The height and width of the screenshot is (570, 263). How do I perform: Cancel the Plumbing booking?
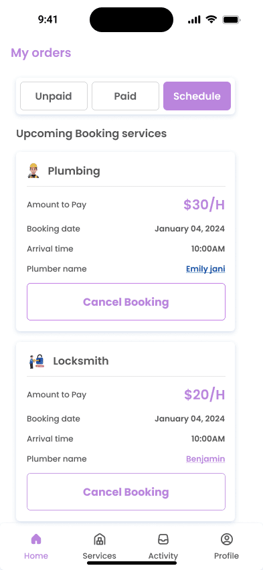[x=126, y=302]
